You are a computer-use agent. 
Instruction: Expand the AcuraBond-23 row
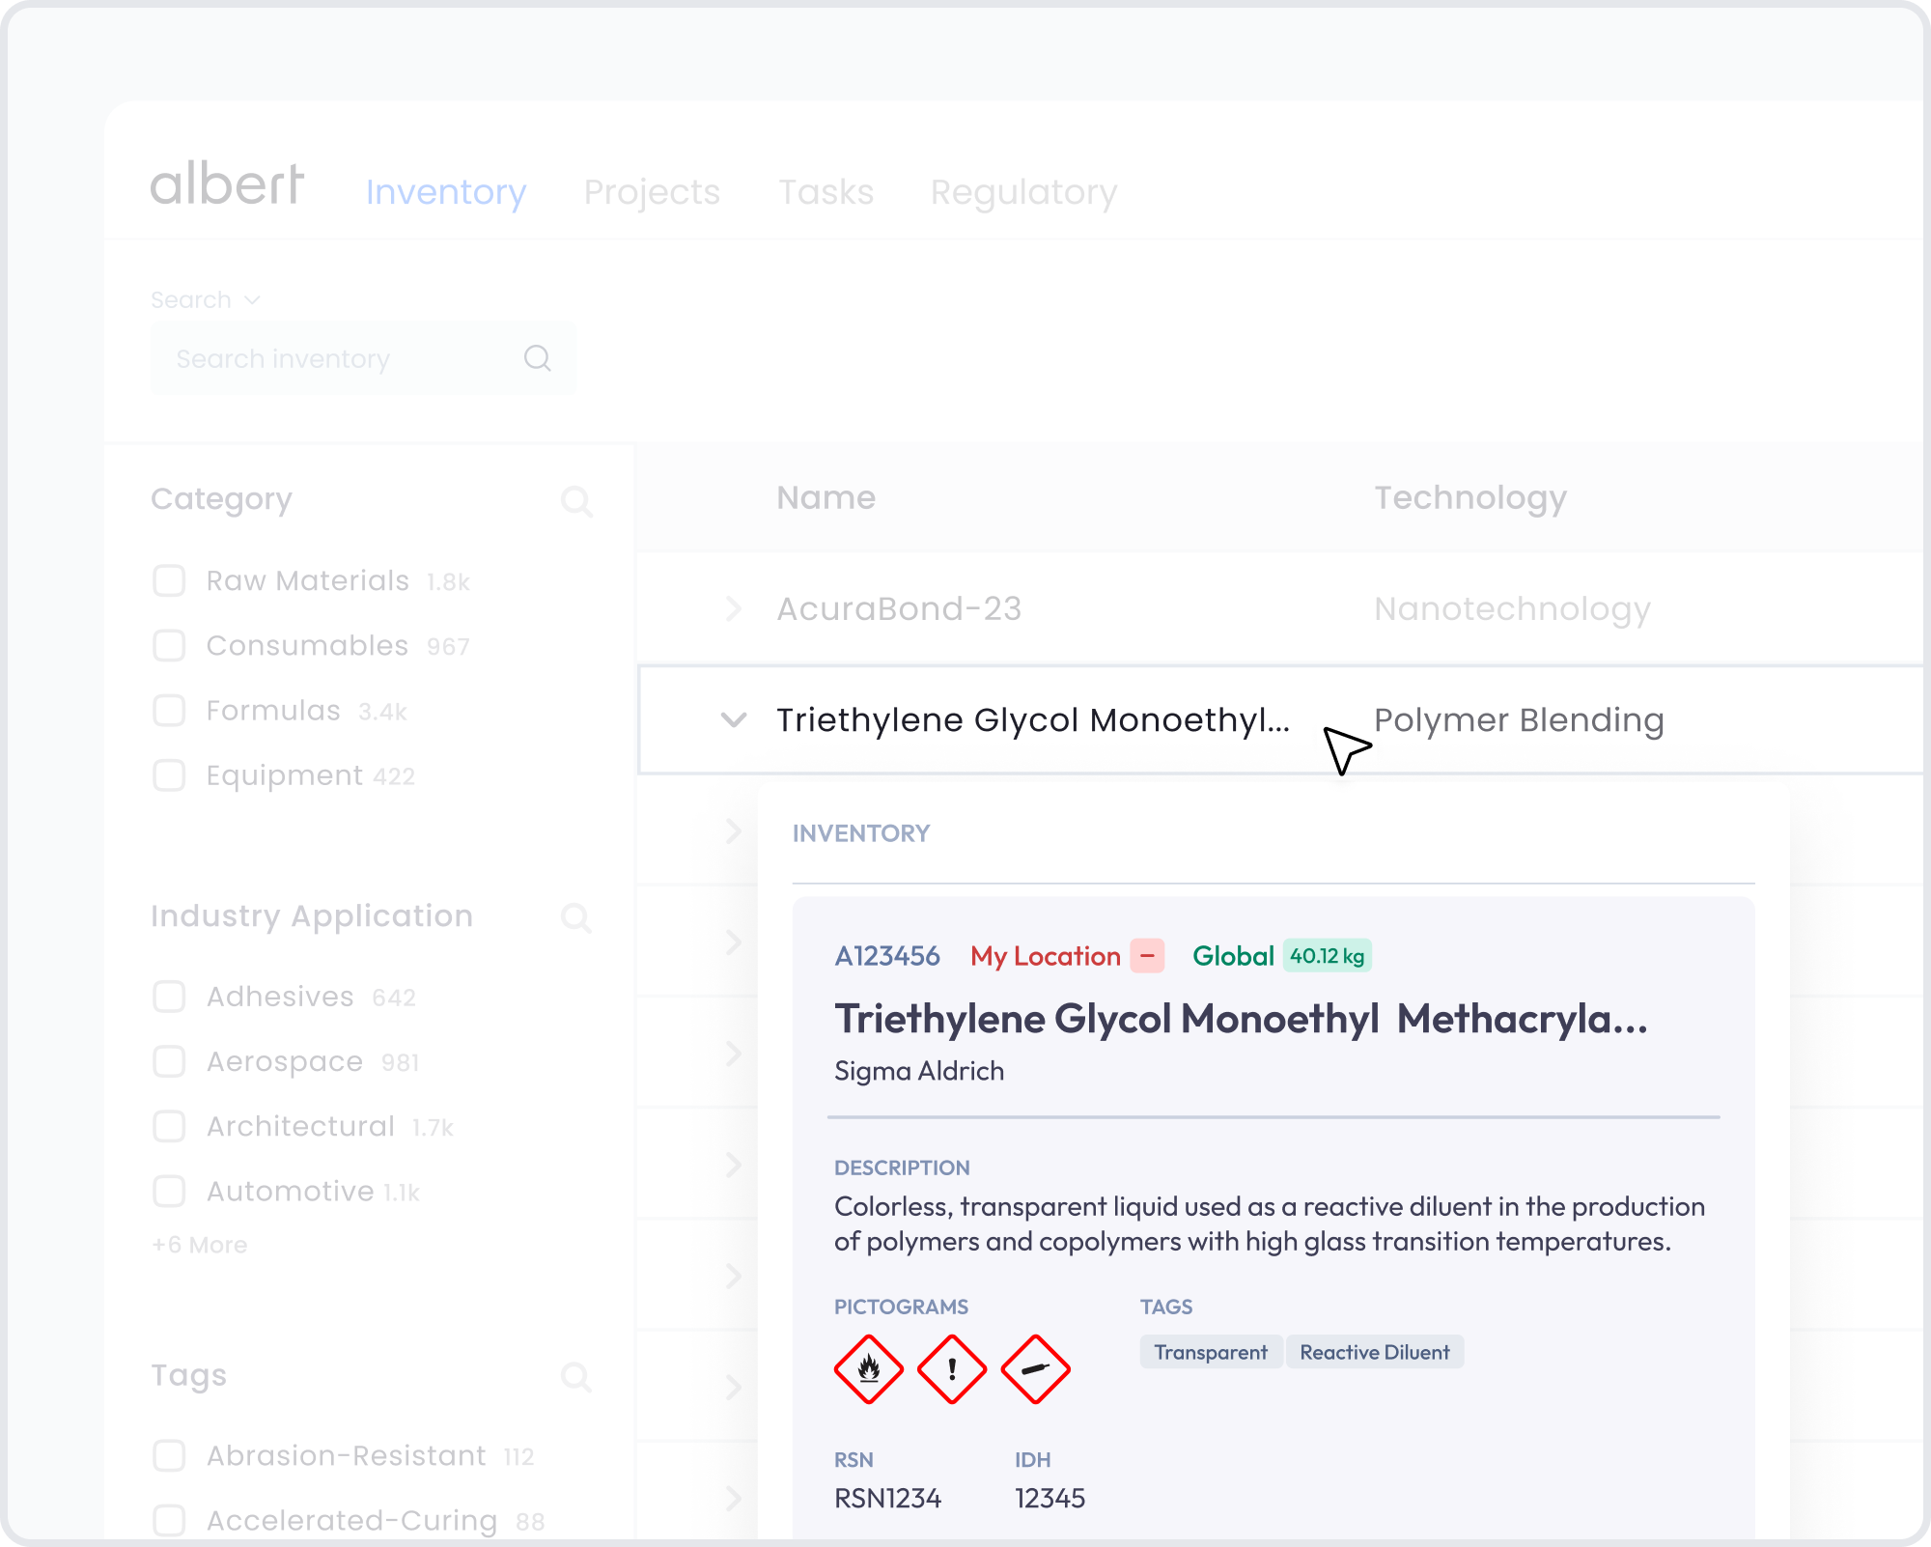(733, 609)
